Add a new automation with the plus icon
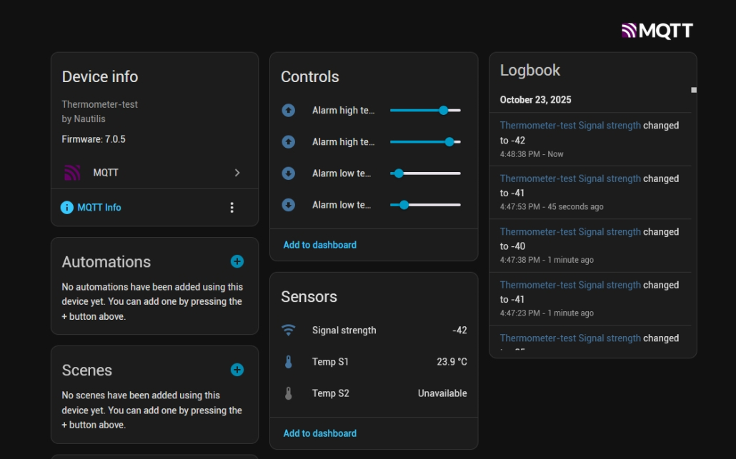736x459 pixels. pyautogui.click(x=237, y=262)
